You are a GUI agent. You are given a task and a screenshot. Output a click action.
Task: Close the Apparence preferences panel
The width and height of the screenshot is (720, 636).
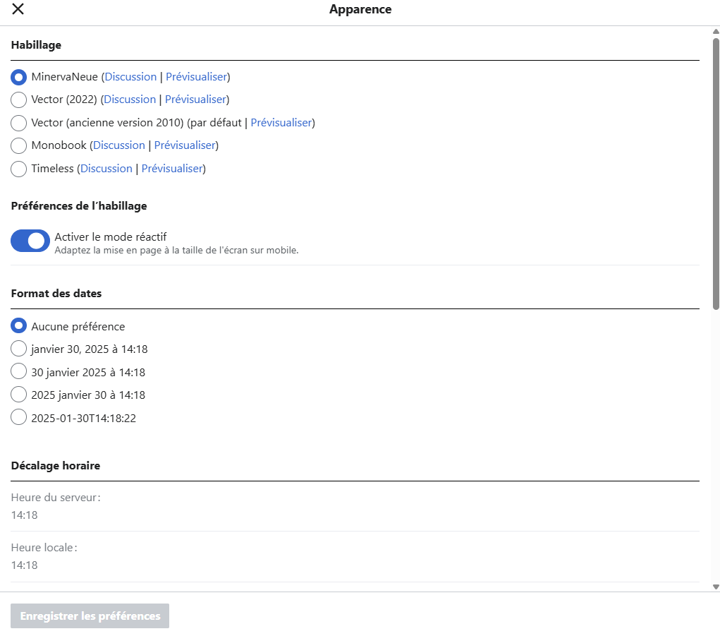pos(18,8)
